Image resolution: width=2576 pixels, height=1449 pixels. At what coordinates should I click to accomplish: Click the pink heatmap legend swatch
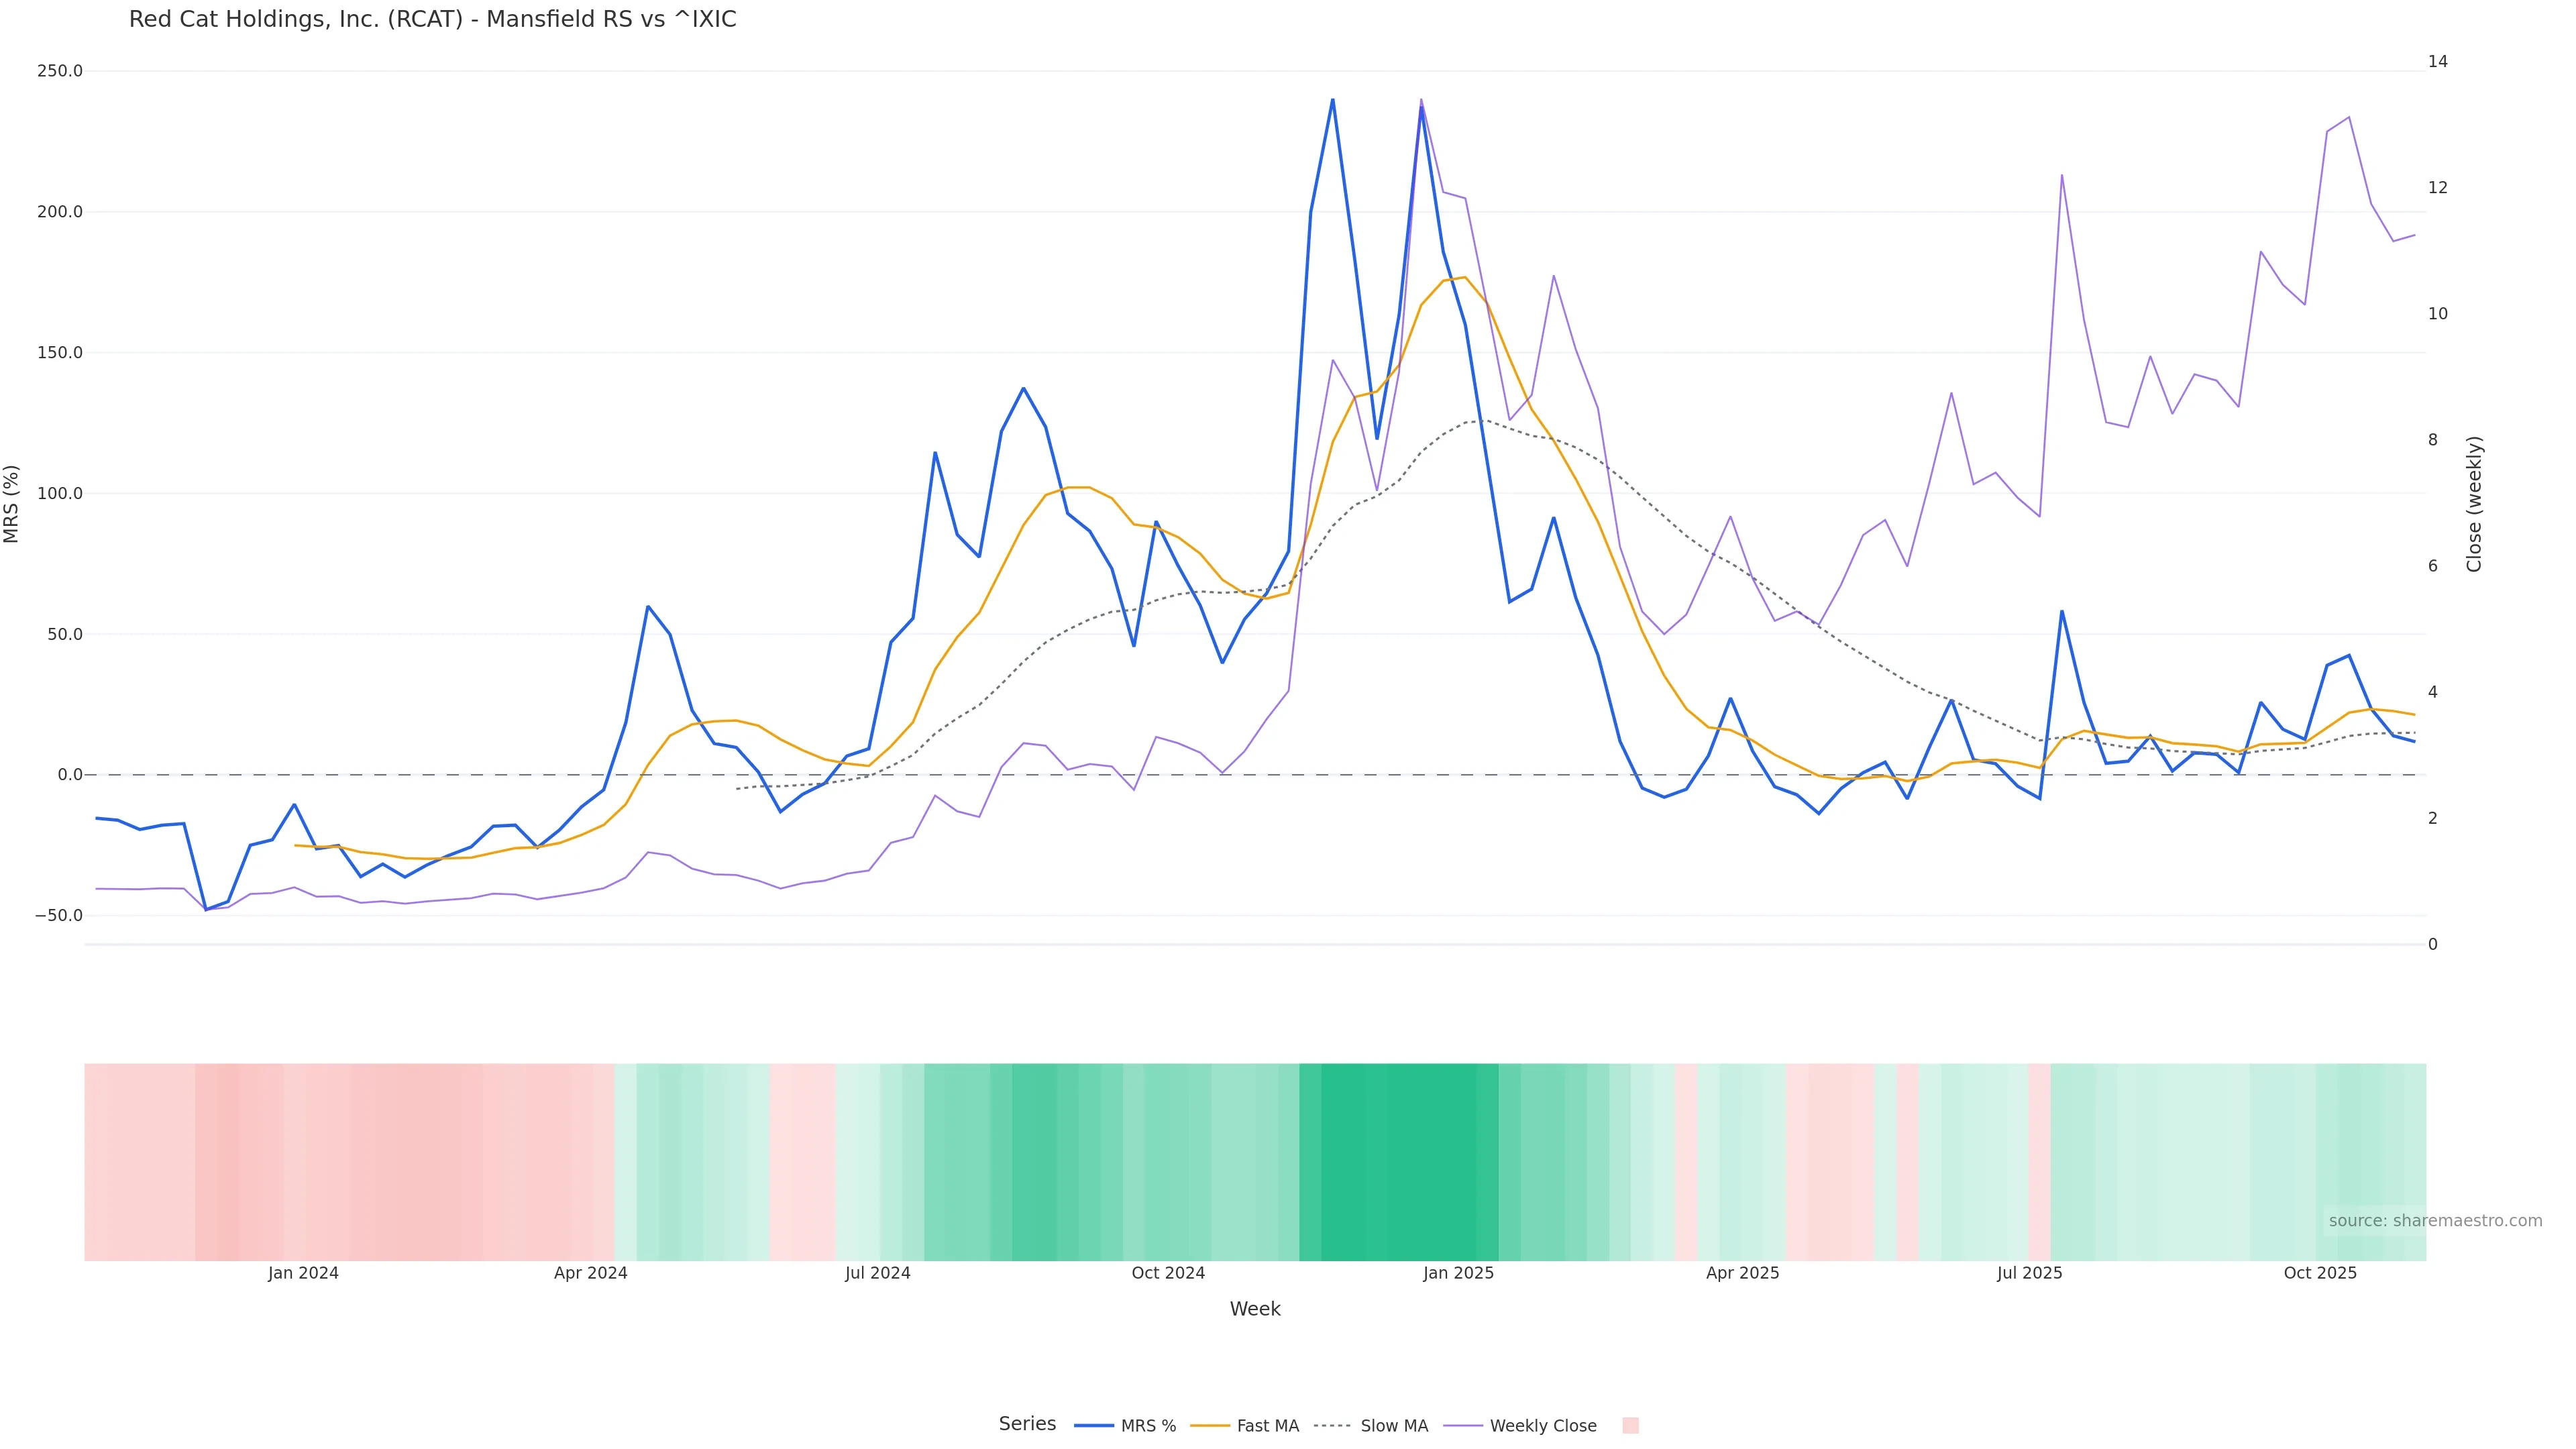click(1630, 1426)
